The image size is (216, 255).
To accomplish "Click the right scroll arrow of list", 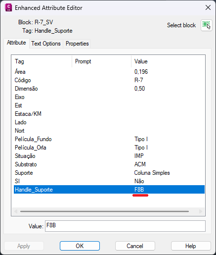I will tap(201, 211).
